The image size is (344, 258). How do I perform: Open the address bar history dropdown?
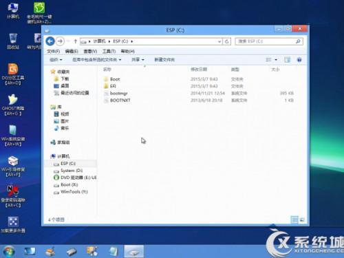click(x=219, y=41)
